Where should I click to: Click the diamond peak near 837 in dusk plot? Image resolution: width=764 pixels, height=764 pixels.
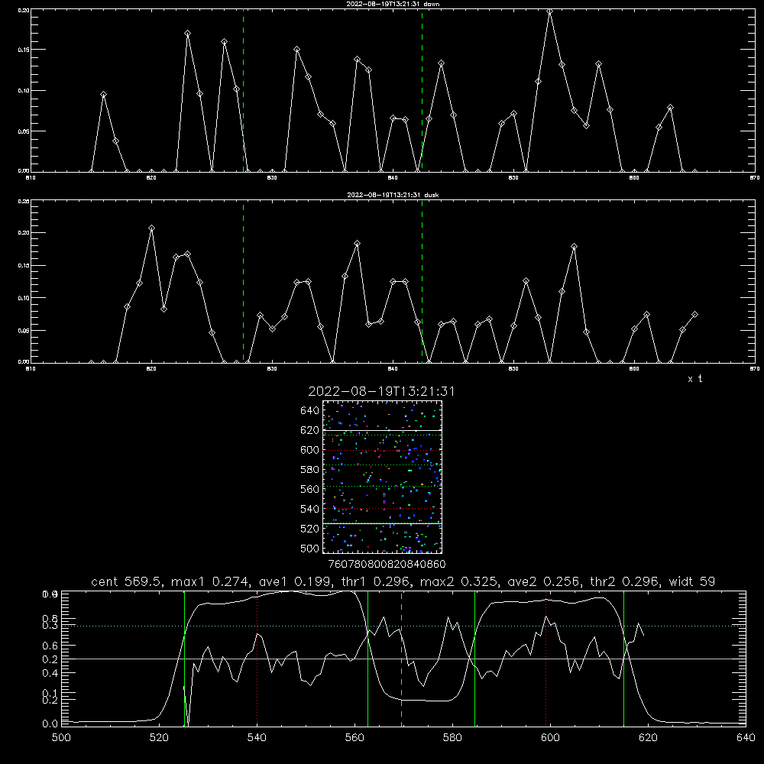click(x=357, y=243)
